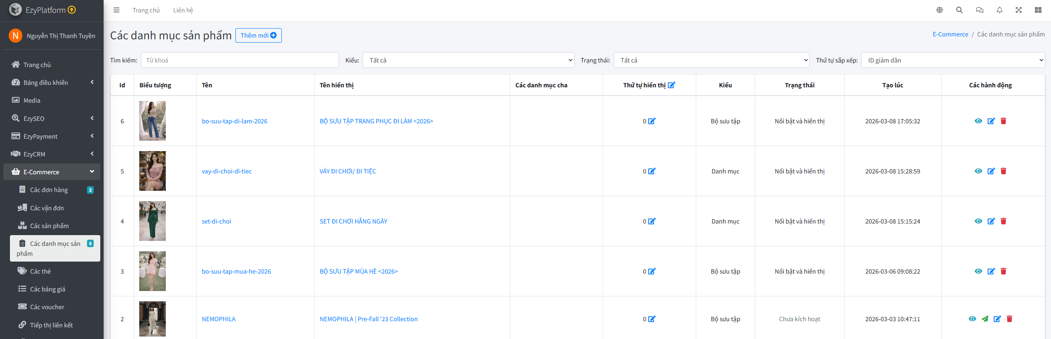Open the Kiểu filter dropdown
The height and width of the screenshot is (339, 1051).
click(468, 60)
